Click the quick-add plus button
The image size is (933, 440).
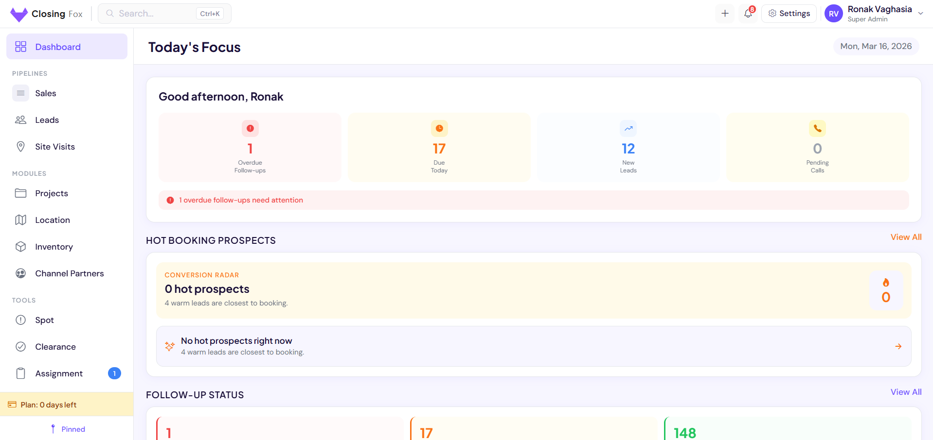tap(724, 13)
